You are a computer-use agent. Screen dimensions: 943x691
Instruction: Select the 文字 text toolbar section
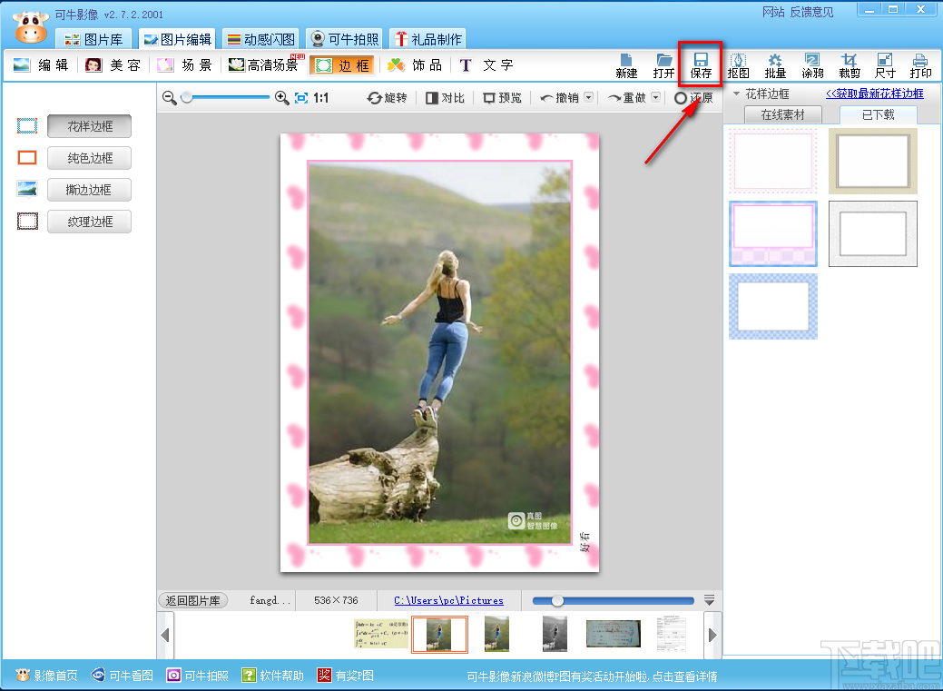[x=486, y=65]
